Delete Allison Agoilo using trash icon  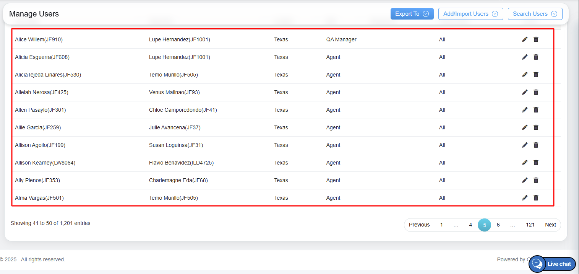536,145
